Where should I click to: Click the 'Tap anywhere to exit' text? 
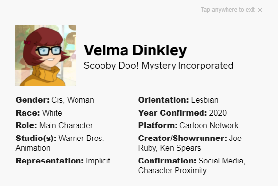[x=227, y=10]
